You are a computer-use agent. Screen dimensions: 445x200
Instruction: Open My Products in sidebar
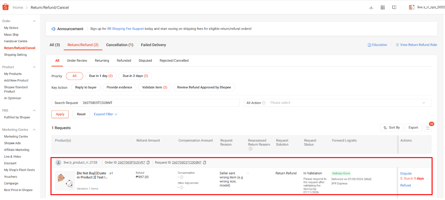click(x=13, y=74)
